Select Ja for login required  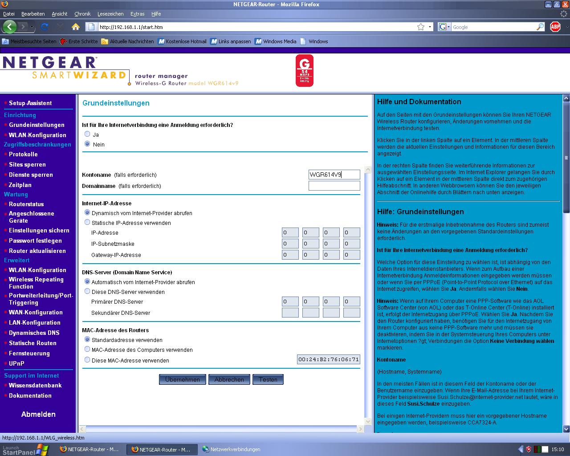87,134
